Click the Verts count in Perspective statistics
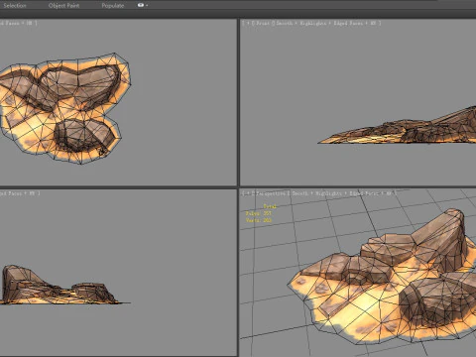Image resolution: width=476 pixels, height=357 pixels. click(x=259, y=220)
